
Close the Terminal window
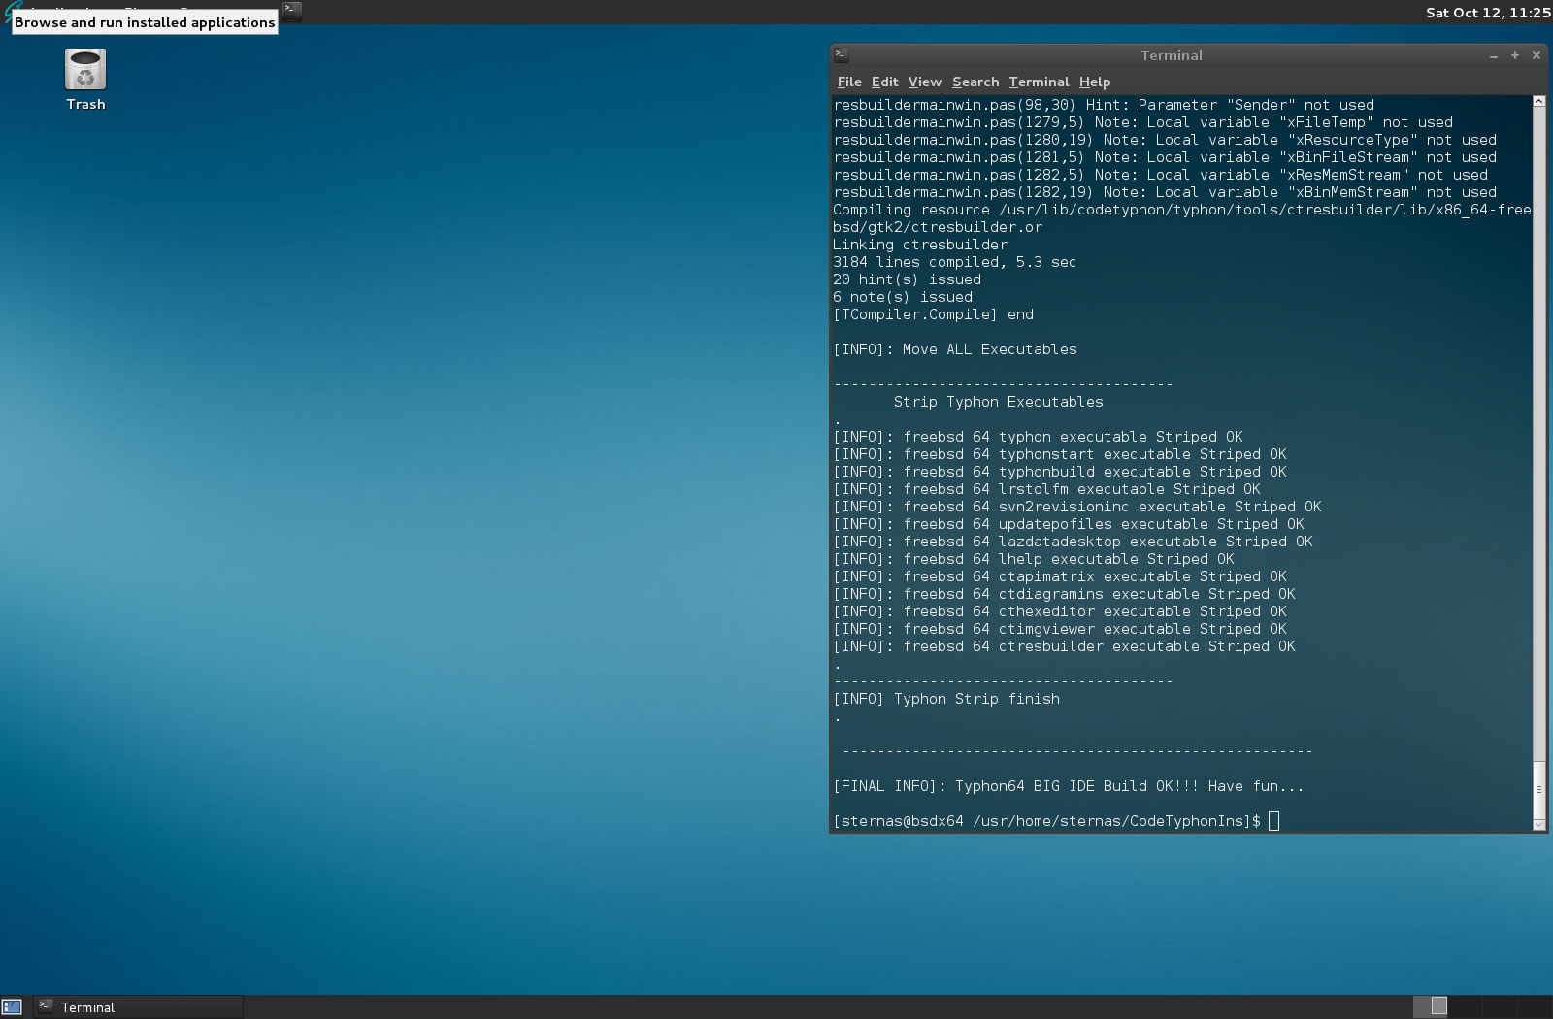1536,55
